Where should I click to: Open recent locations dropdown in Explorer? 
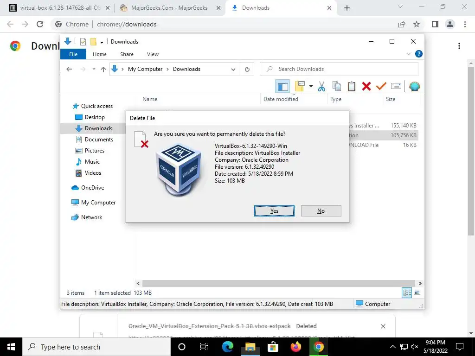pyautogui.click(x=94, y=69)
